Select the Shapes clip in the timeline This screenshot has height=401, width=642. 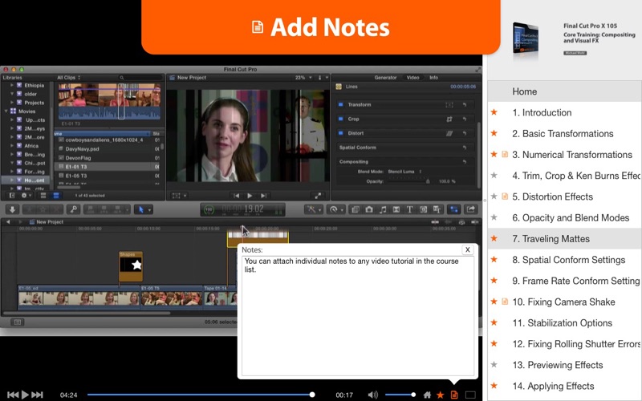pos(131,266)
